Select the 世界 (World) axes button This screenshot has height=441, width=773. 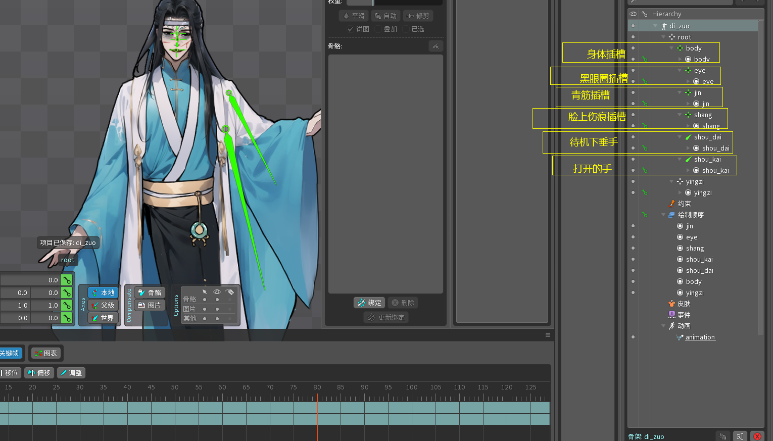(103, 318)
